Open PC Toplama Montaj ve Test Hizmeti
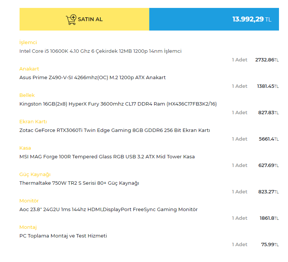The width and height of the screenshot is (288, 262). click(x=63, y=236)
